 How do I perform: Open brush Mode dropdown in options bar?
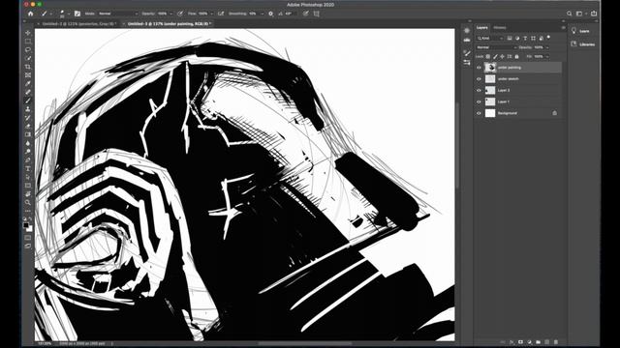tap(118, 14)
